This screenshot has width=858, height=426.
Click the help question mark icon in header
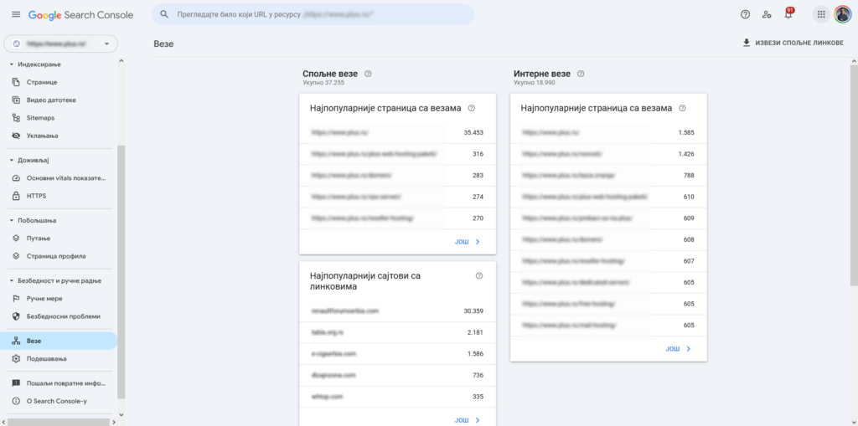745,14
